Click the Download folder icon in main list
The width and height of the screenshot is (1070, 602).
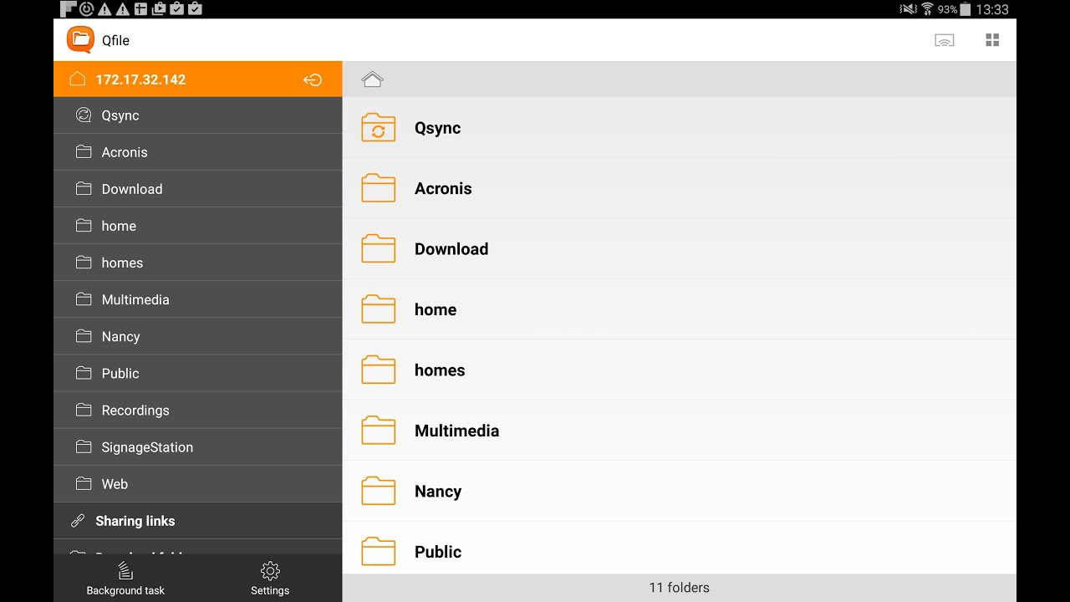379,249
